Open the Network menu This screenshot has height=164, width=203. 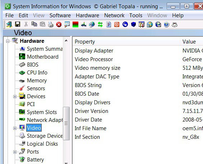(x=114, y=15)
